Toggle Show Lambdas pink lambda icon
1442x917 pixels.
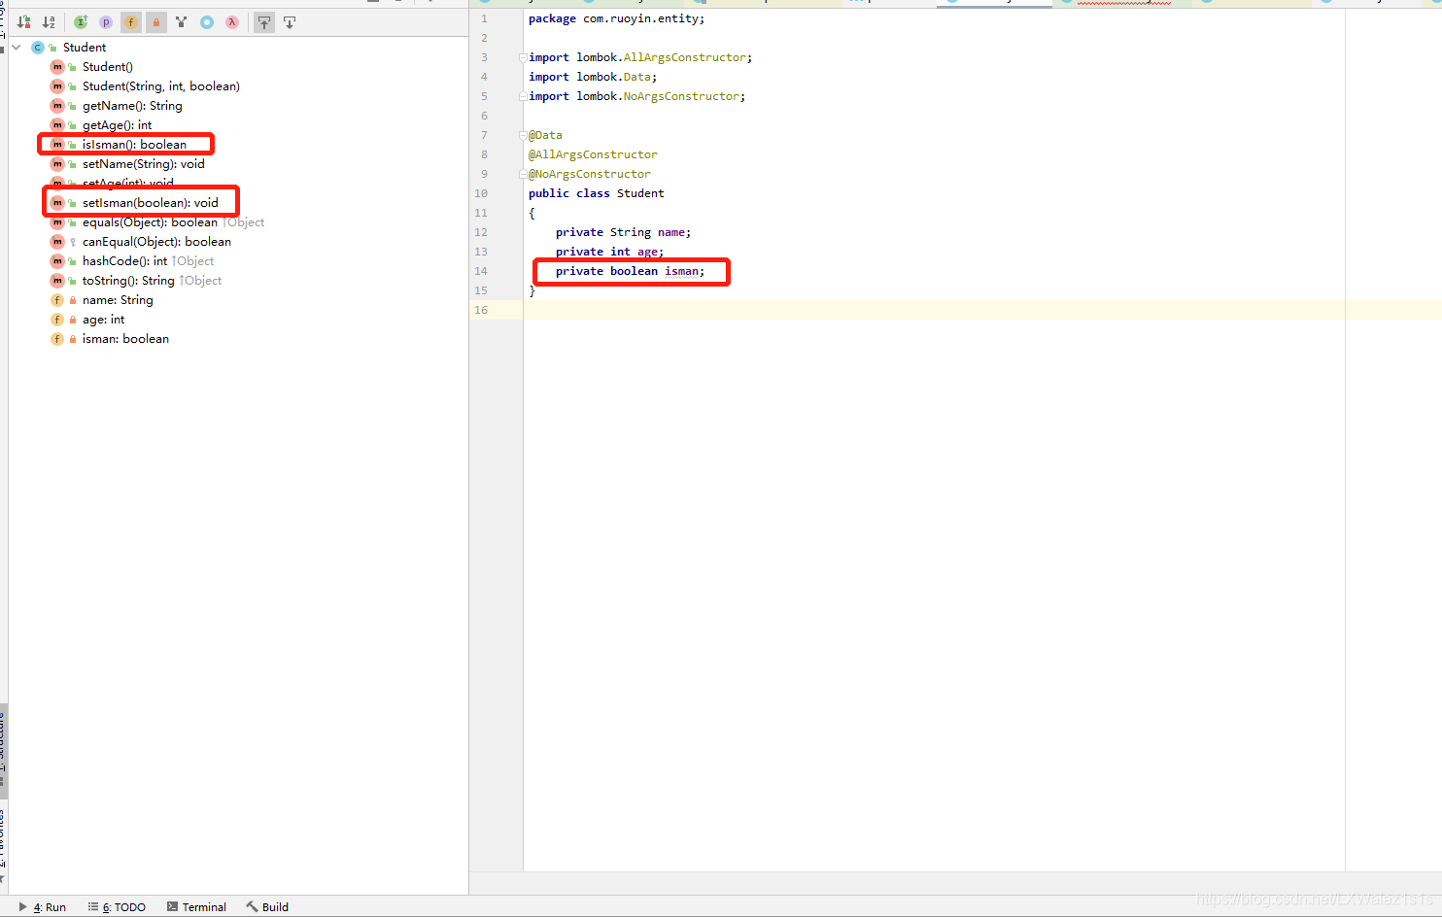coord(232,22)
